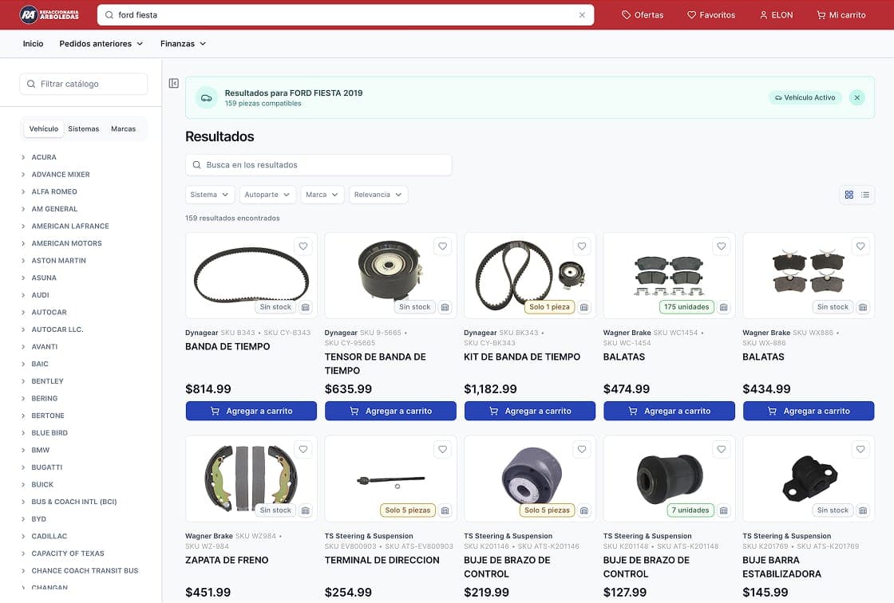Image resolution: width=894 pixels, height=603 pixels.
Task: Open Favoritos list
Action: pyautogui.click(x=711, y=15)
